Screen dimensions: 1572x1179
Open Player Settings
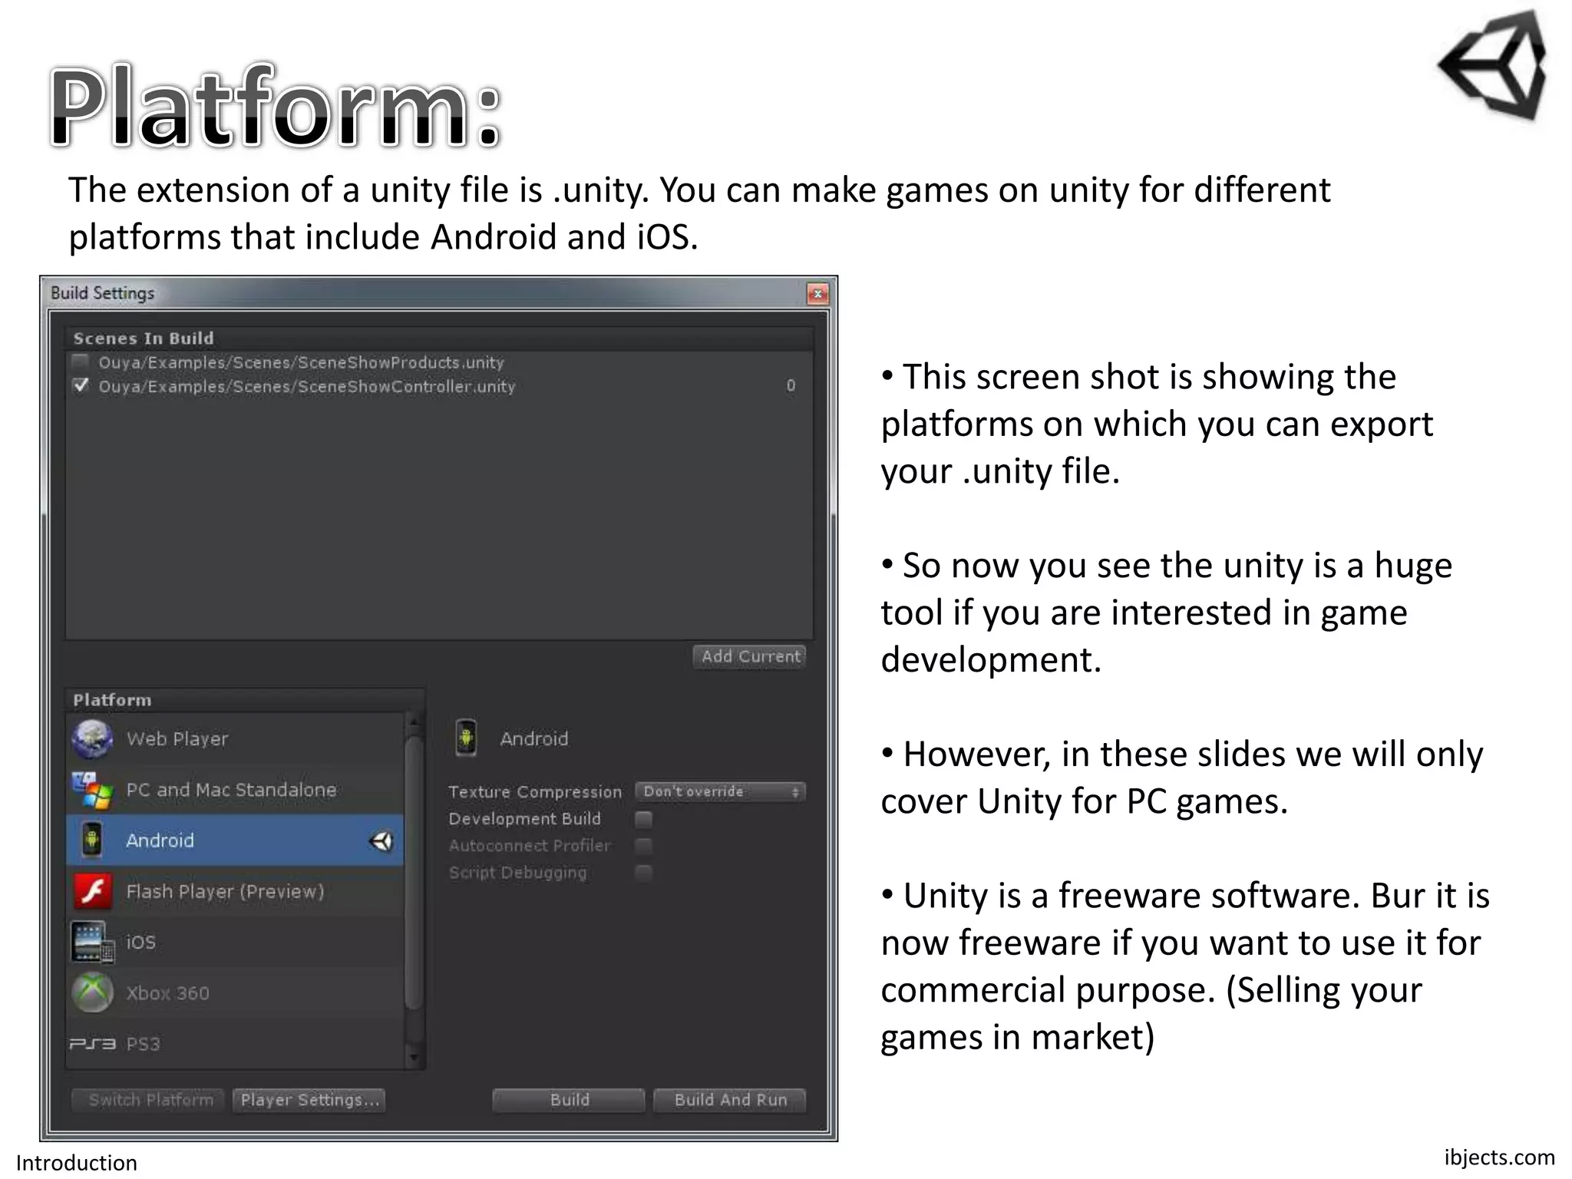(x=309, y=1100)
